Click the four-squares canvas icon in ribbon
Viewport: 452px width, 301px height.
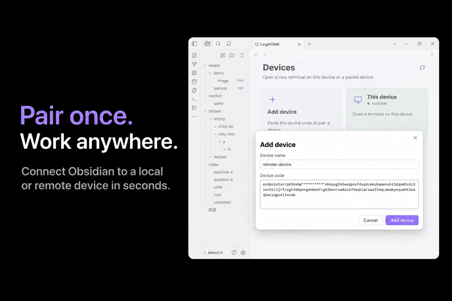click(194, 73)
